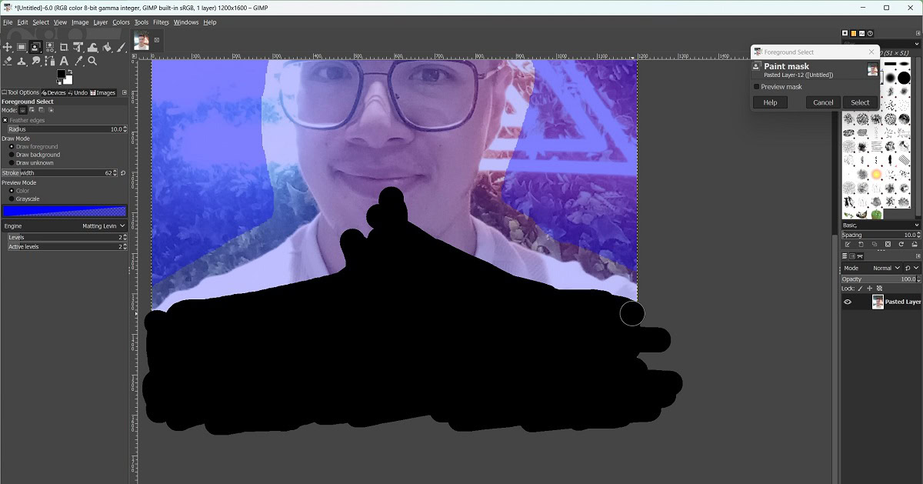Delete the selected brush icon
Image resolution: width=923 pixels, height=484 pixels.
888,244
